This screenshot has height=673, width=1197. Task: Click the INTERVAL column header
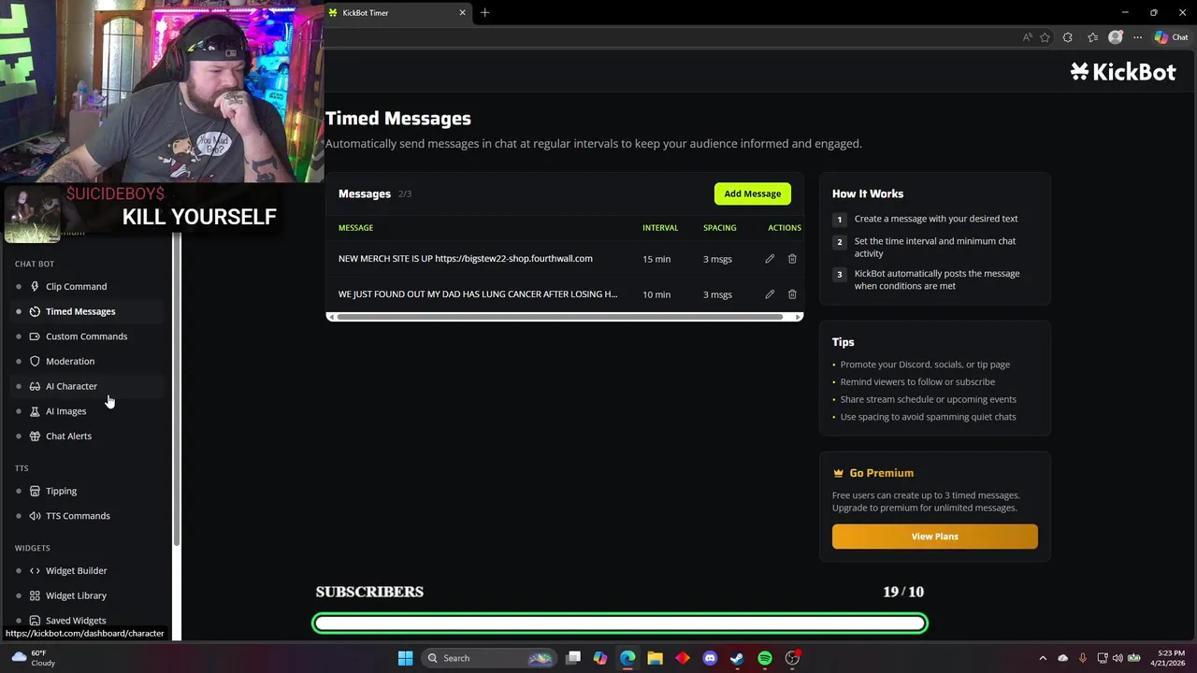(x=660, y=228)
